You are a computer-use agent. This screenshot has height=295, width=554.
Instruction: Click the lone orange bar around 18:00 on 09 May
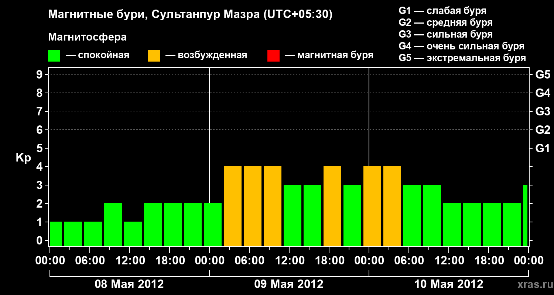pos(332,206)
